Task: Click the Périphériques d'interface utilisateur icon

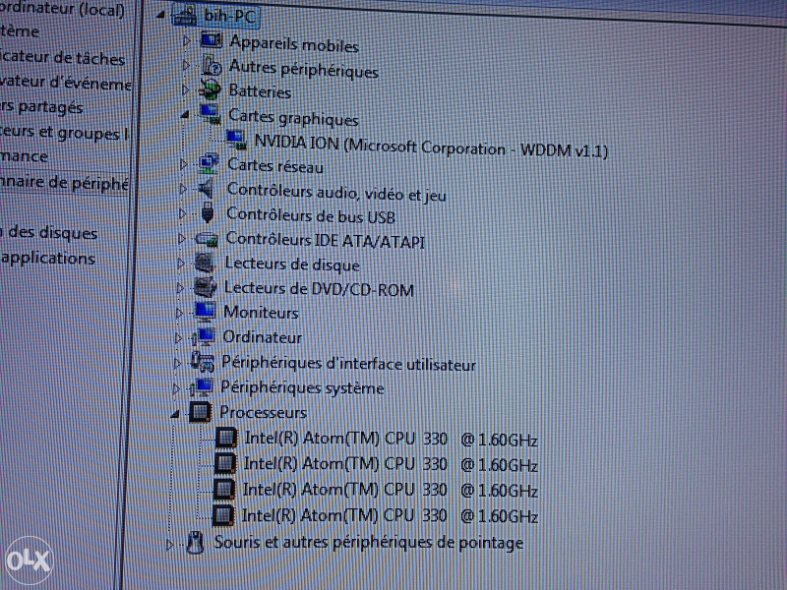Action: [x=203, y=362]
